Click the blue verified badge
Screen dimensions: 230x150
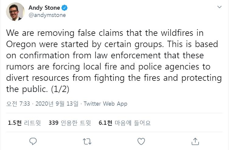coord(65,8)
